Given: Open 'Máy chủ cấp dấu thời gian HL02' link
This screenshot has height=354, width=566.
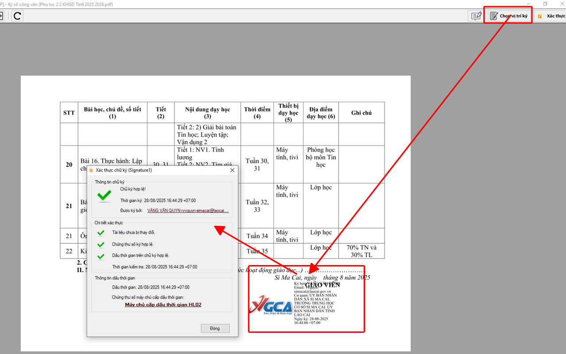Looking at the screenshot, I should pyautogui.click(x=163, y=305).
